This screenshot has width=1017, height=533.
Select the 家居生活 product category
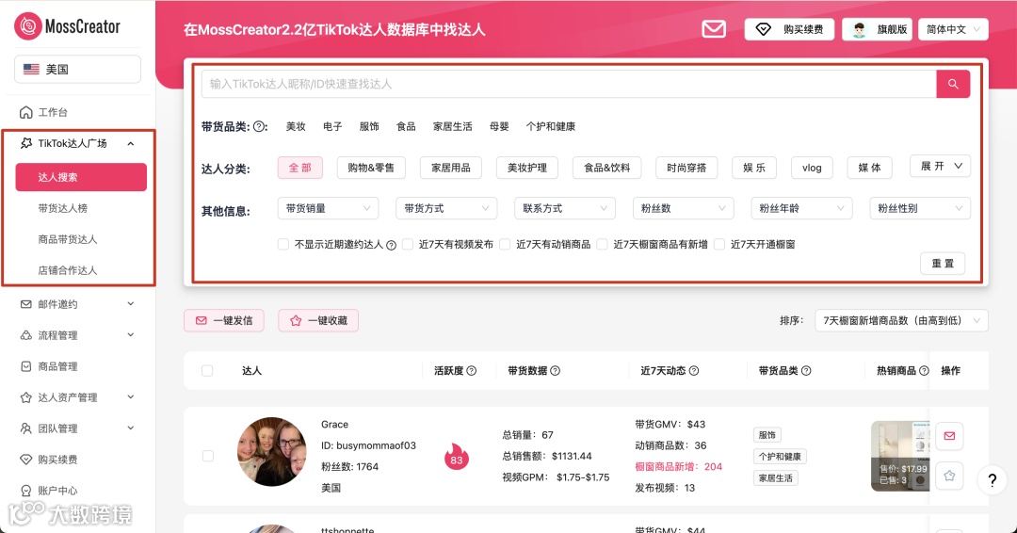click(453, 126)
